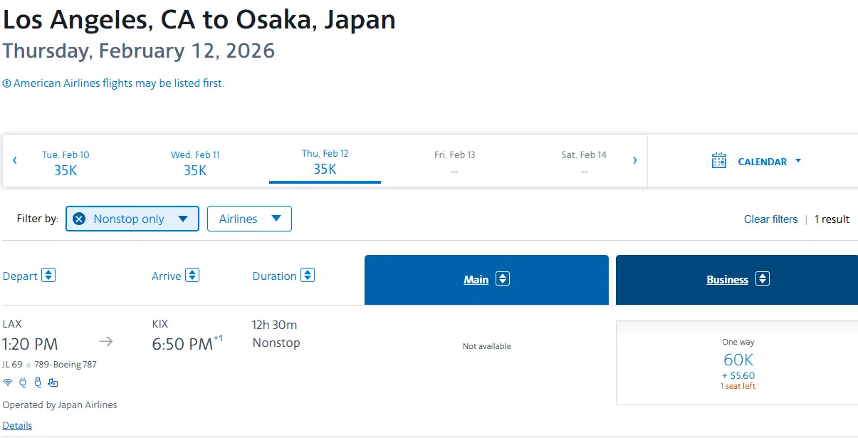This screenshot has width=858, height=438.
Task: Click the Wi-Fi amenity icon
Action: tap(8, 382)
